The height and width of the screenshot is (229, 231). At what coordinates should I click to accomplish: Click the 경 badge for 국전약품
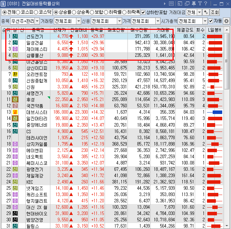15,106
